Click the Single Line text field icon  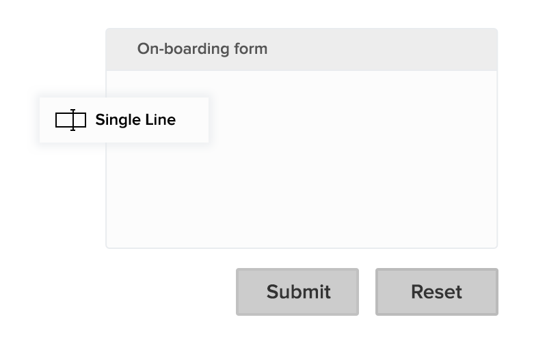click(x=70, y=120)
